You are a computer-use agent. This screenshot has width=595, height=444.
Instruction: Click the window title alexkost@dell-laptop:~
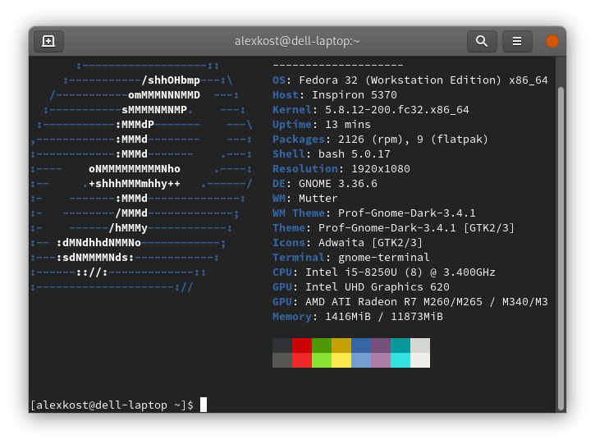[297, 40]
